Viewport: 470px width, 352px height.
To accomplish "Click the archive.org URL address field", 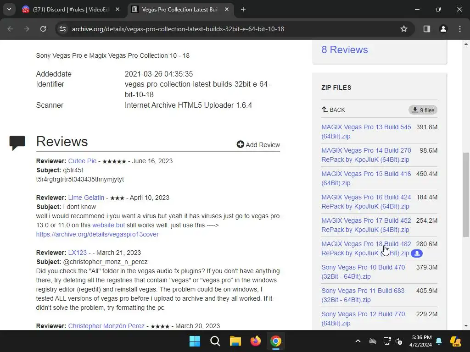I will coord(178,29).
